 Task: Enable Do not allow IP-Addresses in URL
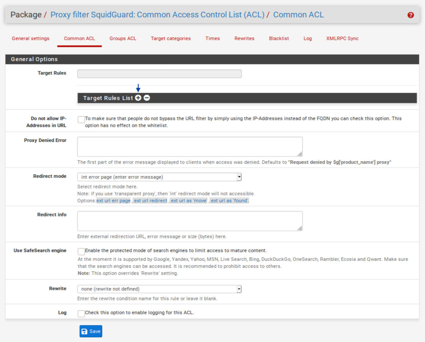pyautogui.click(x=81, y=120)
